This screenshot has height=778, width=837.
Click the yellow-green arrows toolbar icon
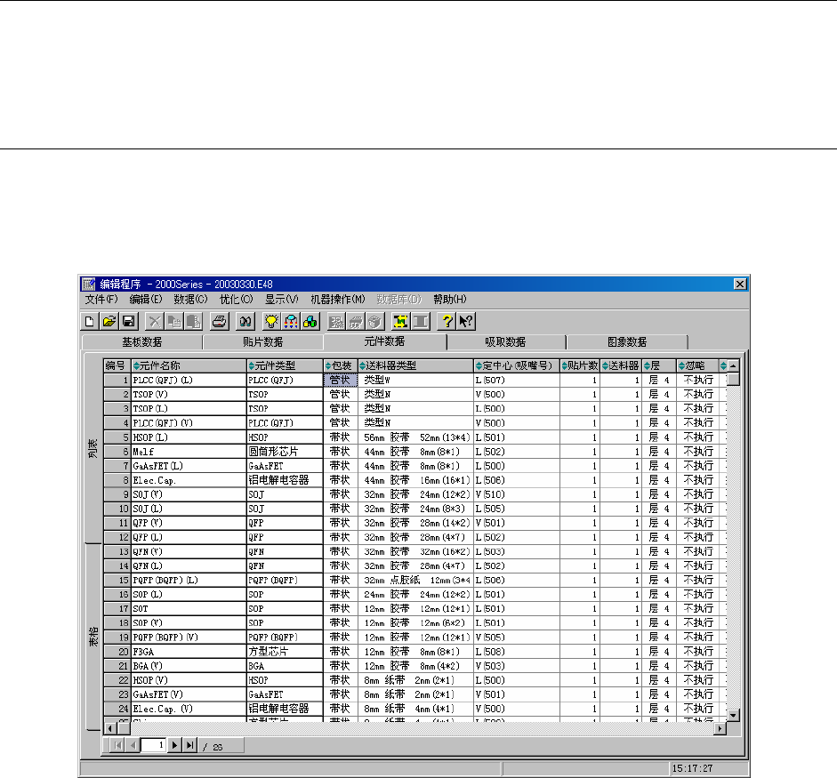[401, 321]
